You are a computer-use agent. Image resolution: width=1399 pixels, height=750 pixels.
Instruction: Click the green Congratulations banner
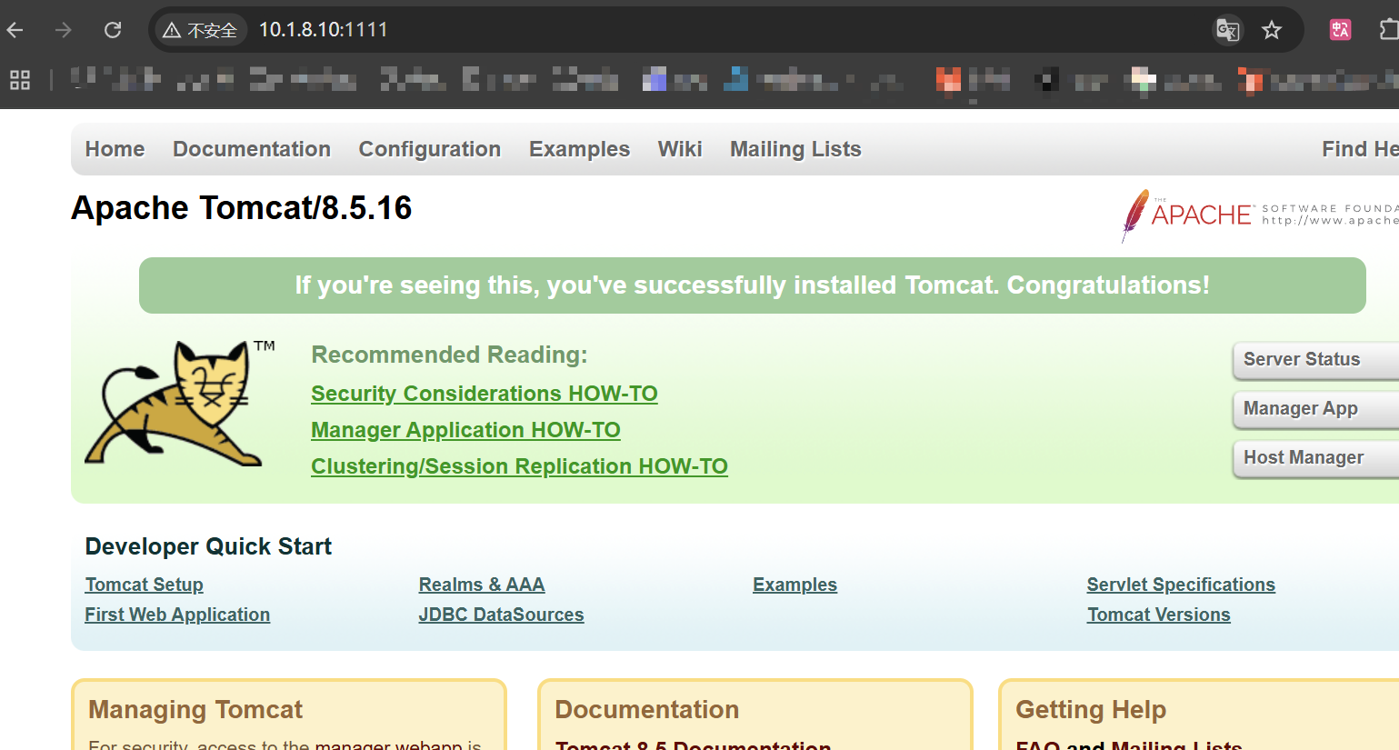(x=753, y=285)
